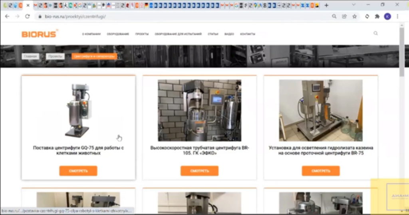This screenshot has width=409, height=215.
Task: Open the Chrome profile avatar K
Action: click(387, 16)
